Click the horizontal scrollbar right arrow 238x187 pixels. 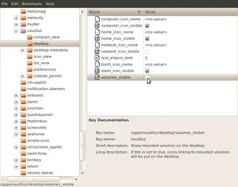(x=76, y=179)
